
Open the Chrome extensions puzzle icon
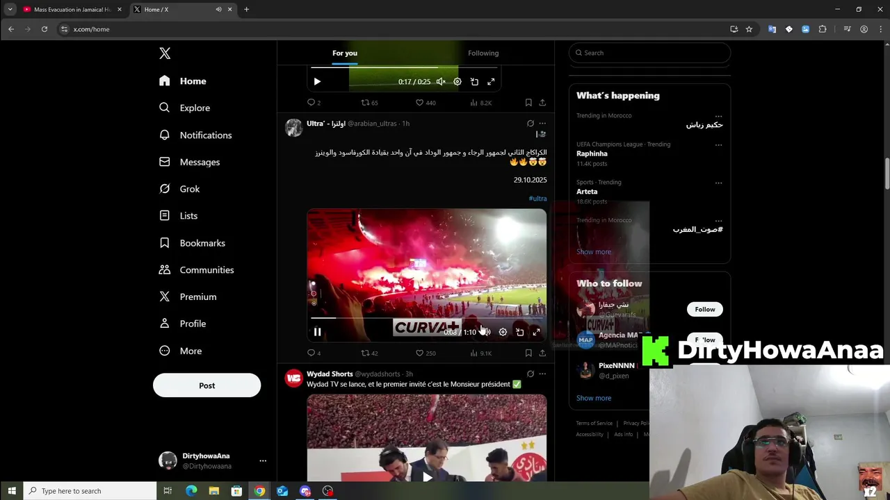(x=823, y=29)
